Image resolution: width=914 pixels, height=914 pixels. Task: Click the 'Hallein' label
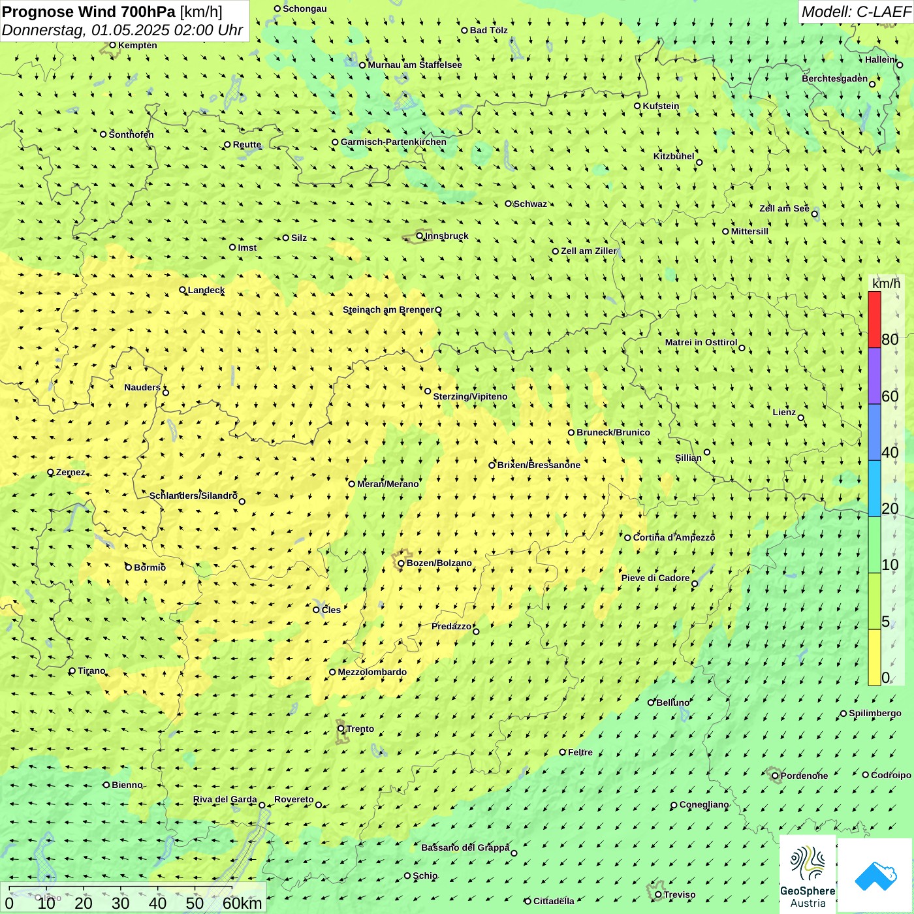pyautogui.click(x=880, y=59)
